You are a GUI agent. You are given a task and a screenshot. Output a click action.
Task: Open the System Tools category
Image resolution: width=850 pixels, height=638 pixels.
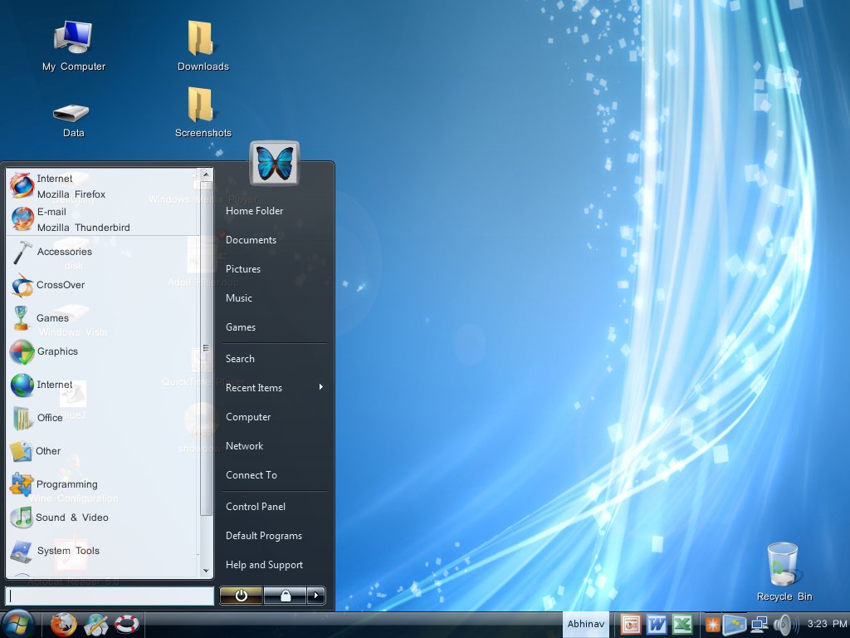click(103, 551)
